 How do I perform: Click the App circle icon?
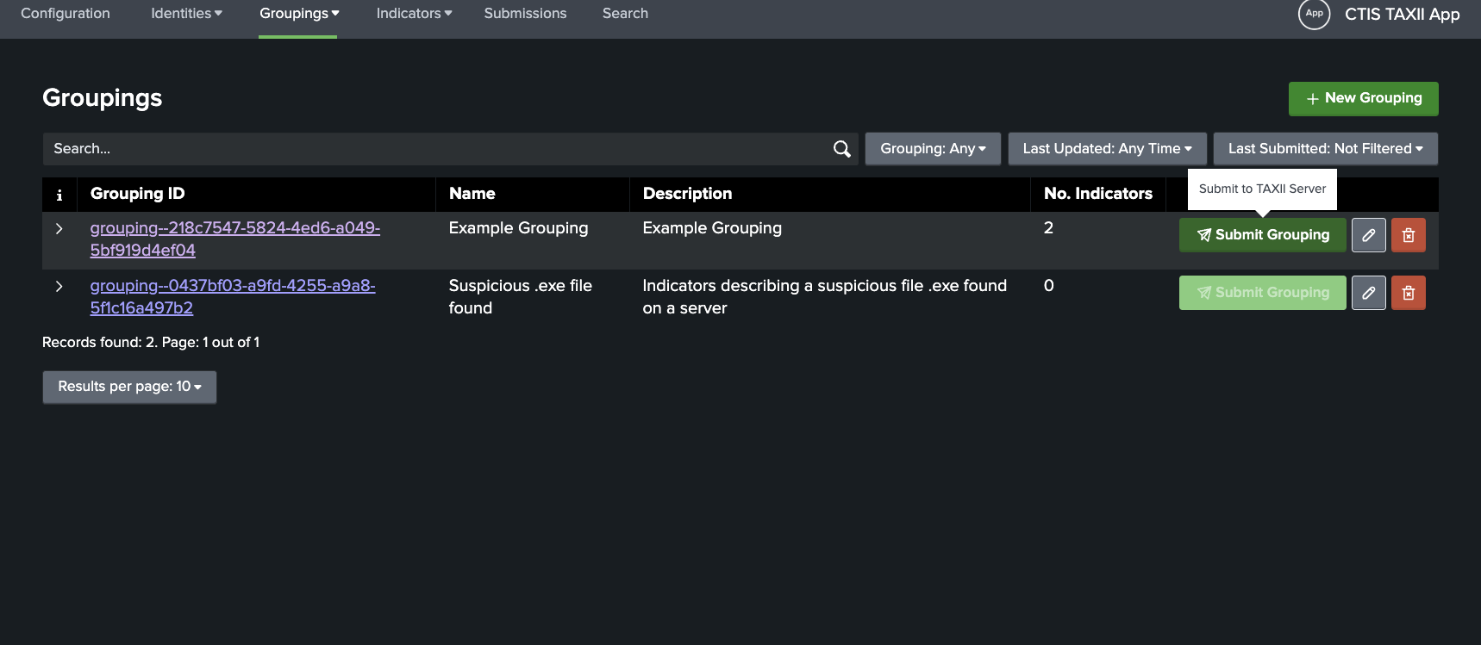click(1314, 14)
